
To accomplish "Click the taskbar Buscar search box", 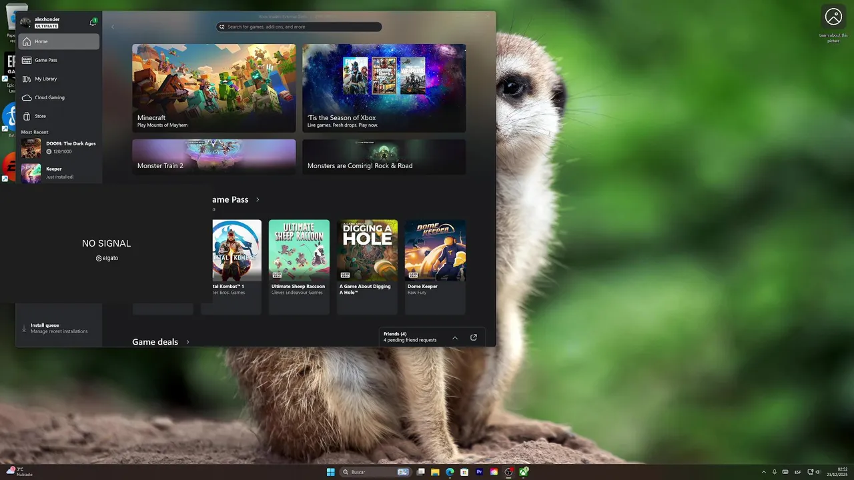I will click(375, 472).
